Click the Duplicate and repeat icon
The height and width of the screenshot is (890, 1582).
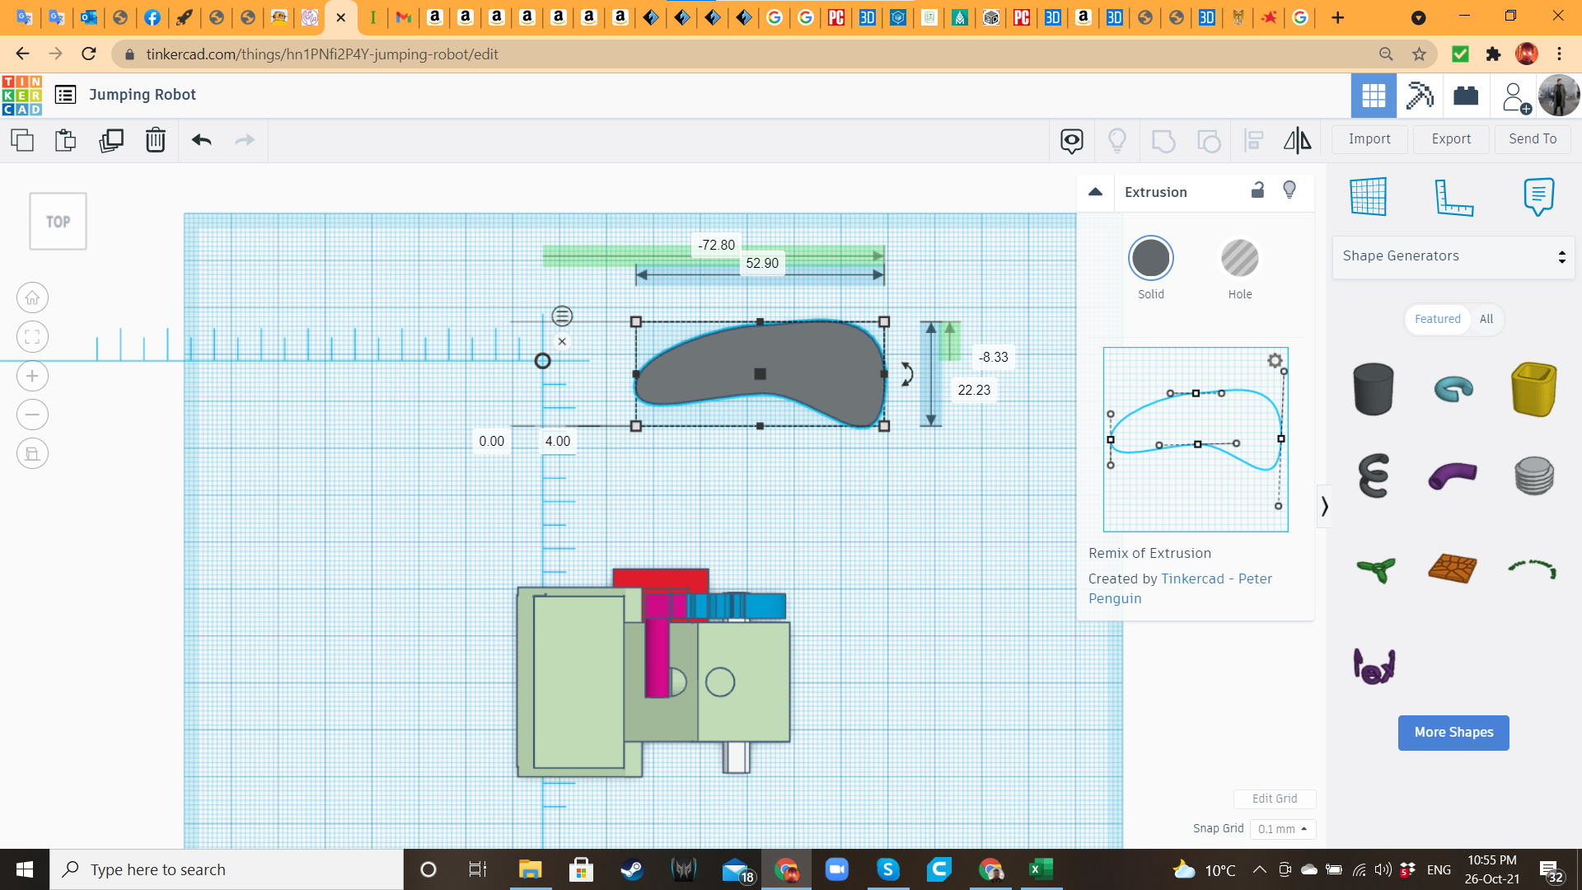[111, 140]
